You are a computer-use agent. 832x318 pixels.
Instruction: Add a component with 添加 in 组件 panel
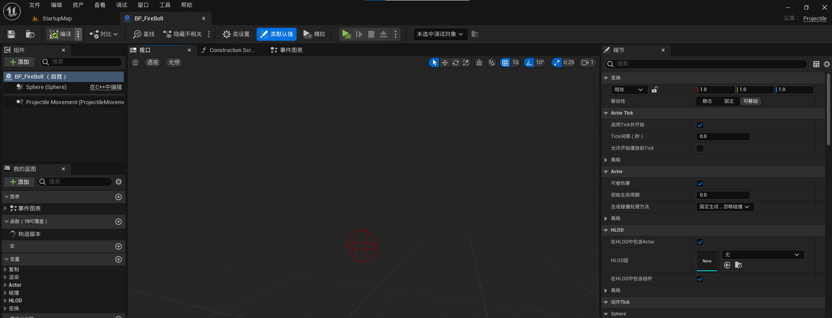(20, 62)
